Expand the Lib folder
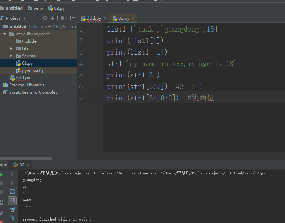 pos(11,49)
